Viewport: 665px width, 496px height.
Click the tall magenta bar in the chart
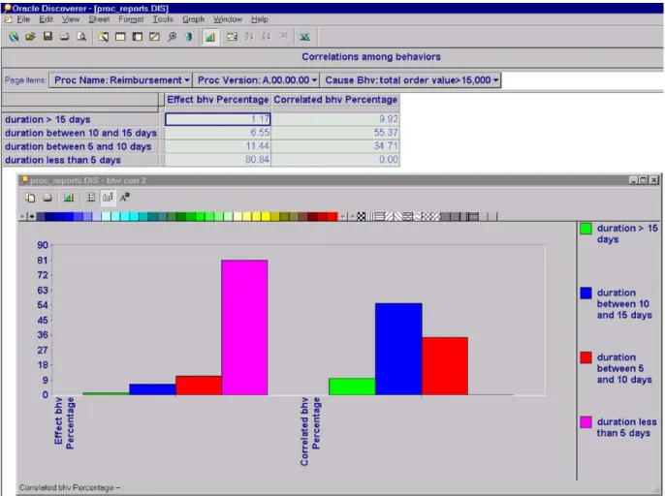coord(244,327)
